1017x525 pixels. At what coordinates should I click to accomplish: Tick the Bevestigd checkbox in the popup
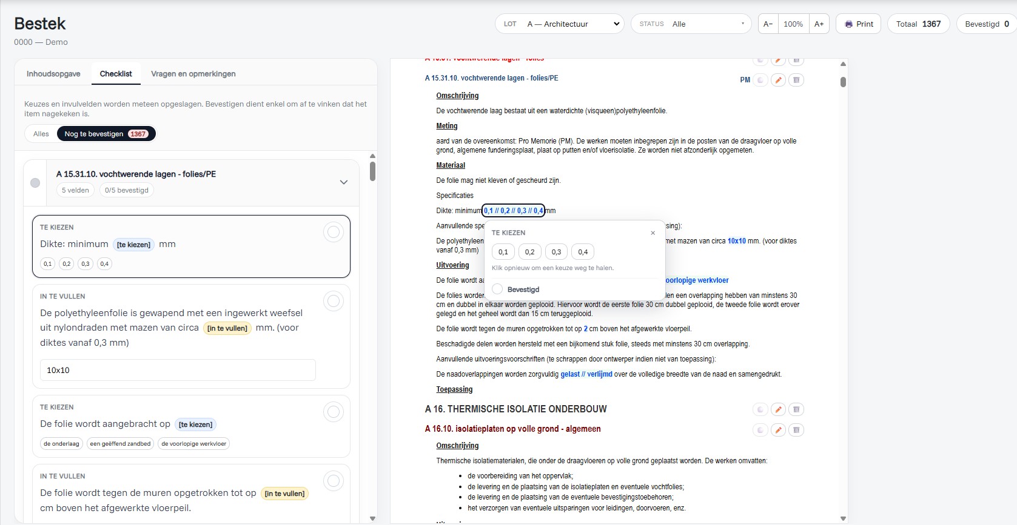point(497,289)
